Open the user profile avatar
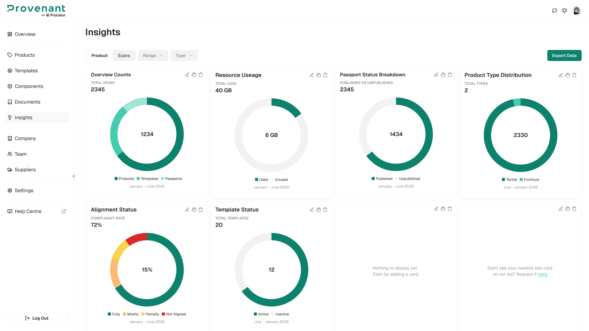The height and width of the screenshot is (331, 589). tap(577, 11)
